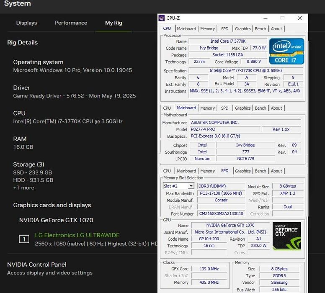Click the '256 bits' bus width value
The height and width of the screenshot is (293, 325).
click(279, 290)
